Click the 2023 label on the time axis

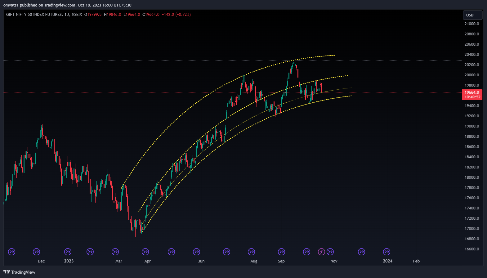[x=69, y=261]
